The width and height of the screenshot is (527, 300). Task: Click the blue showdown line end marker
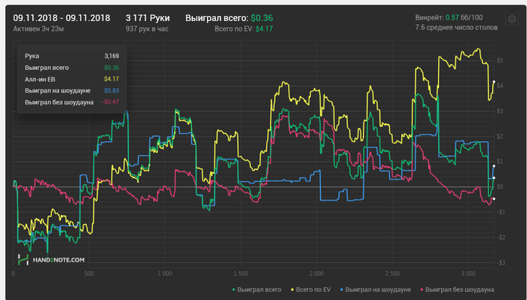494,166
